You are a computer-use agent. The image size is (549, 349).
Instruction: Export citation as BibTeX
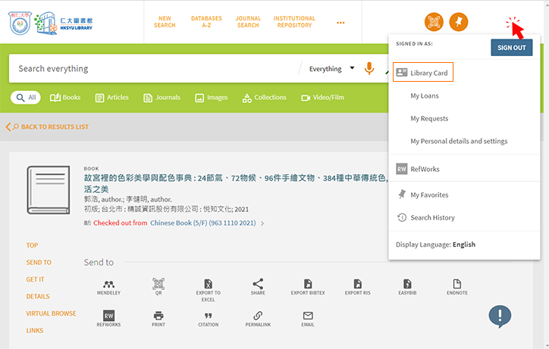click(308, 285)
